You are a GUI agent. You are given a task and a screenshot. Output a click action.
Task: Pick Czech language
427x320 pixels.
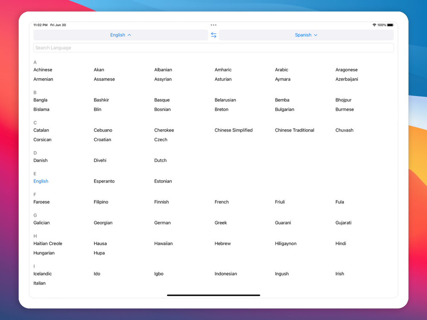[x=161, y=140]
